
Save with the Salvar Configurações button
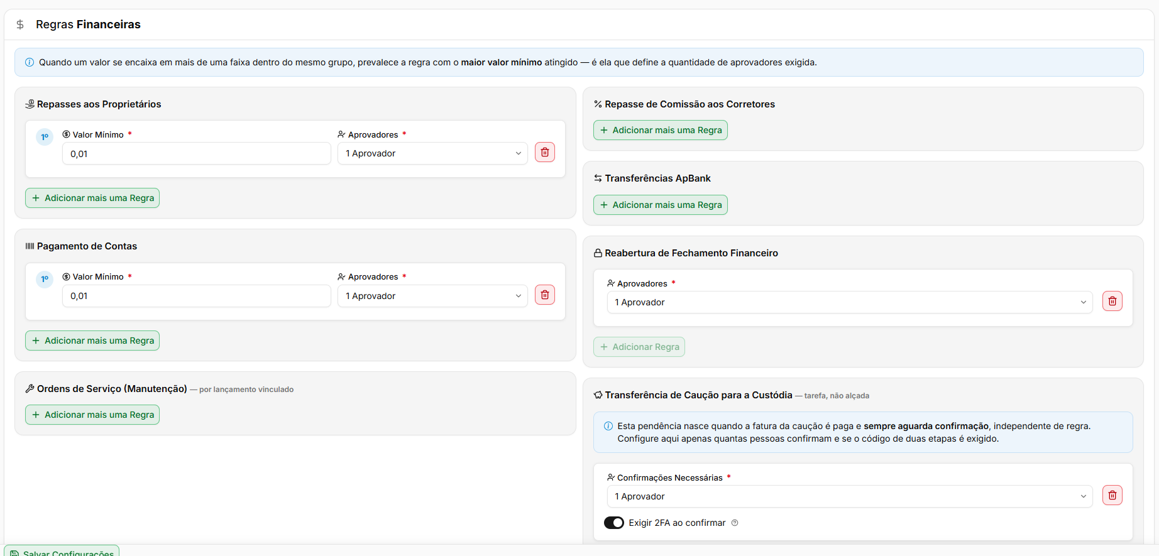click(62, 551)
